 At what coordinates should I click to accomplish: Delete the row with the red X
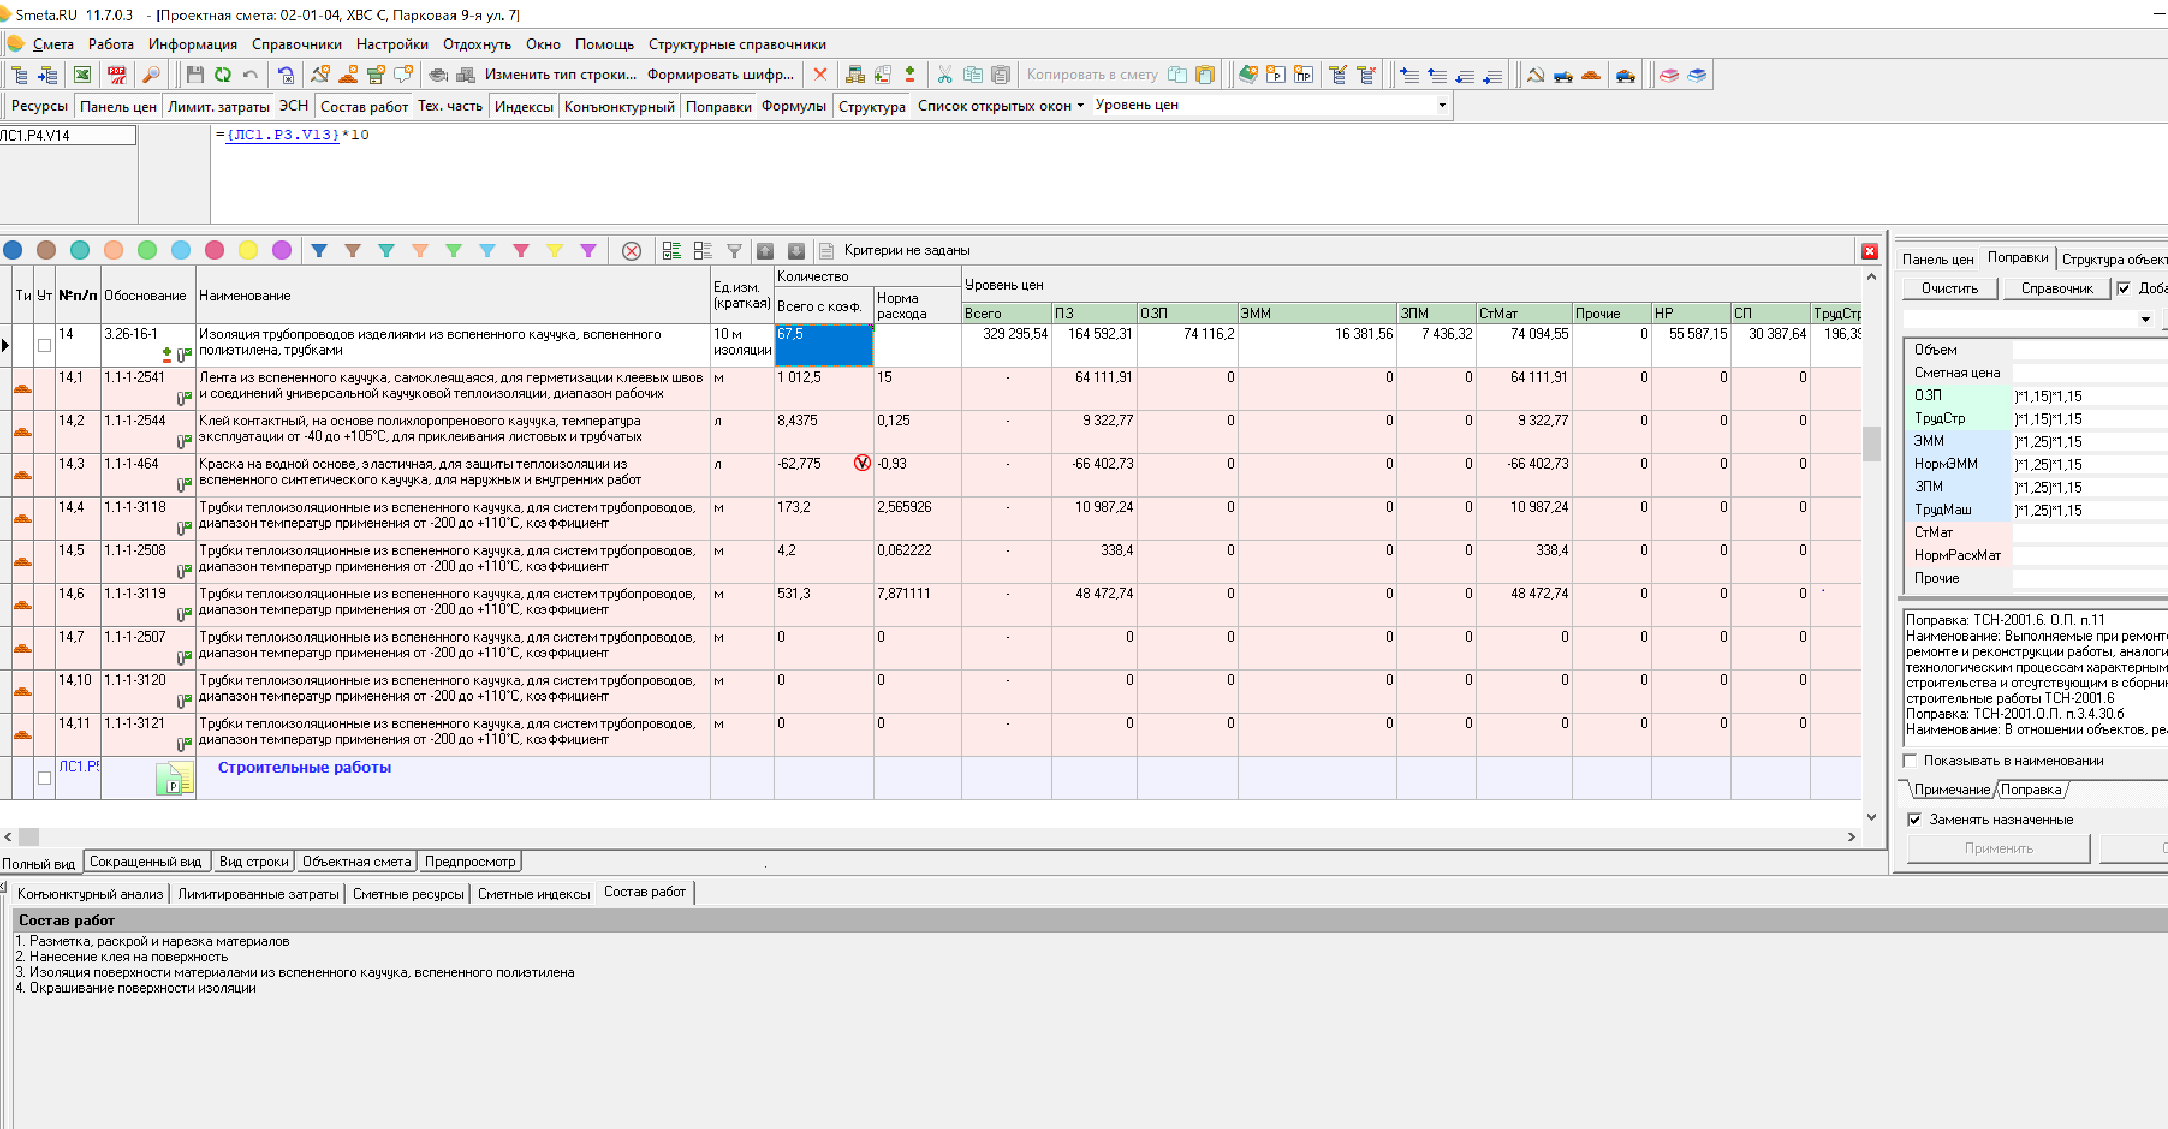tap(820, 75)
